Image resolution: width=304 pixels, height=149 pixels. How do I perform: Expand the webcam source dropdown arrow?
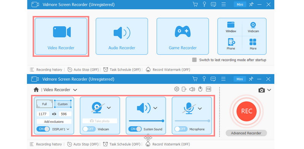click(x=109, y=108)
